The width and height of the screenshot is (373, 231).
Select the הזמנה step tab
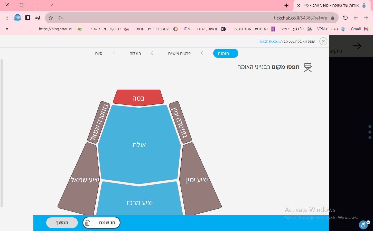226,53
